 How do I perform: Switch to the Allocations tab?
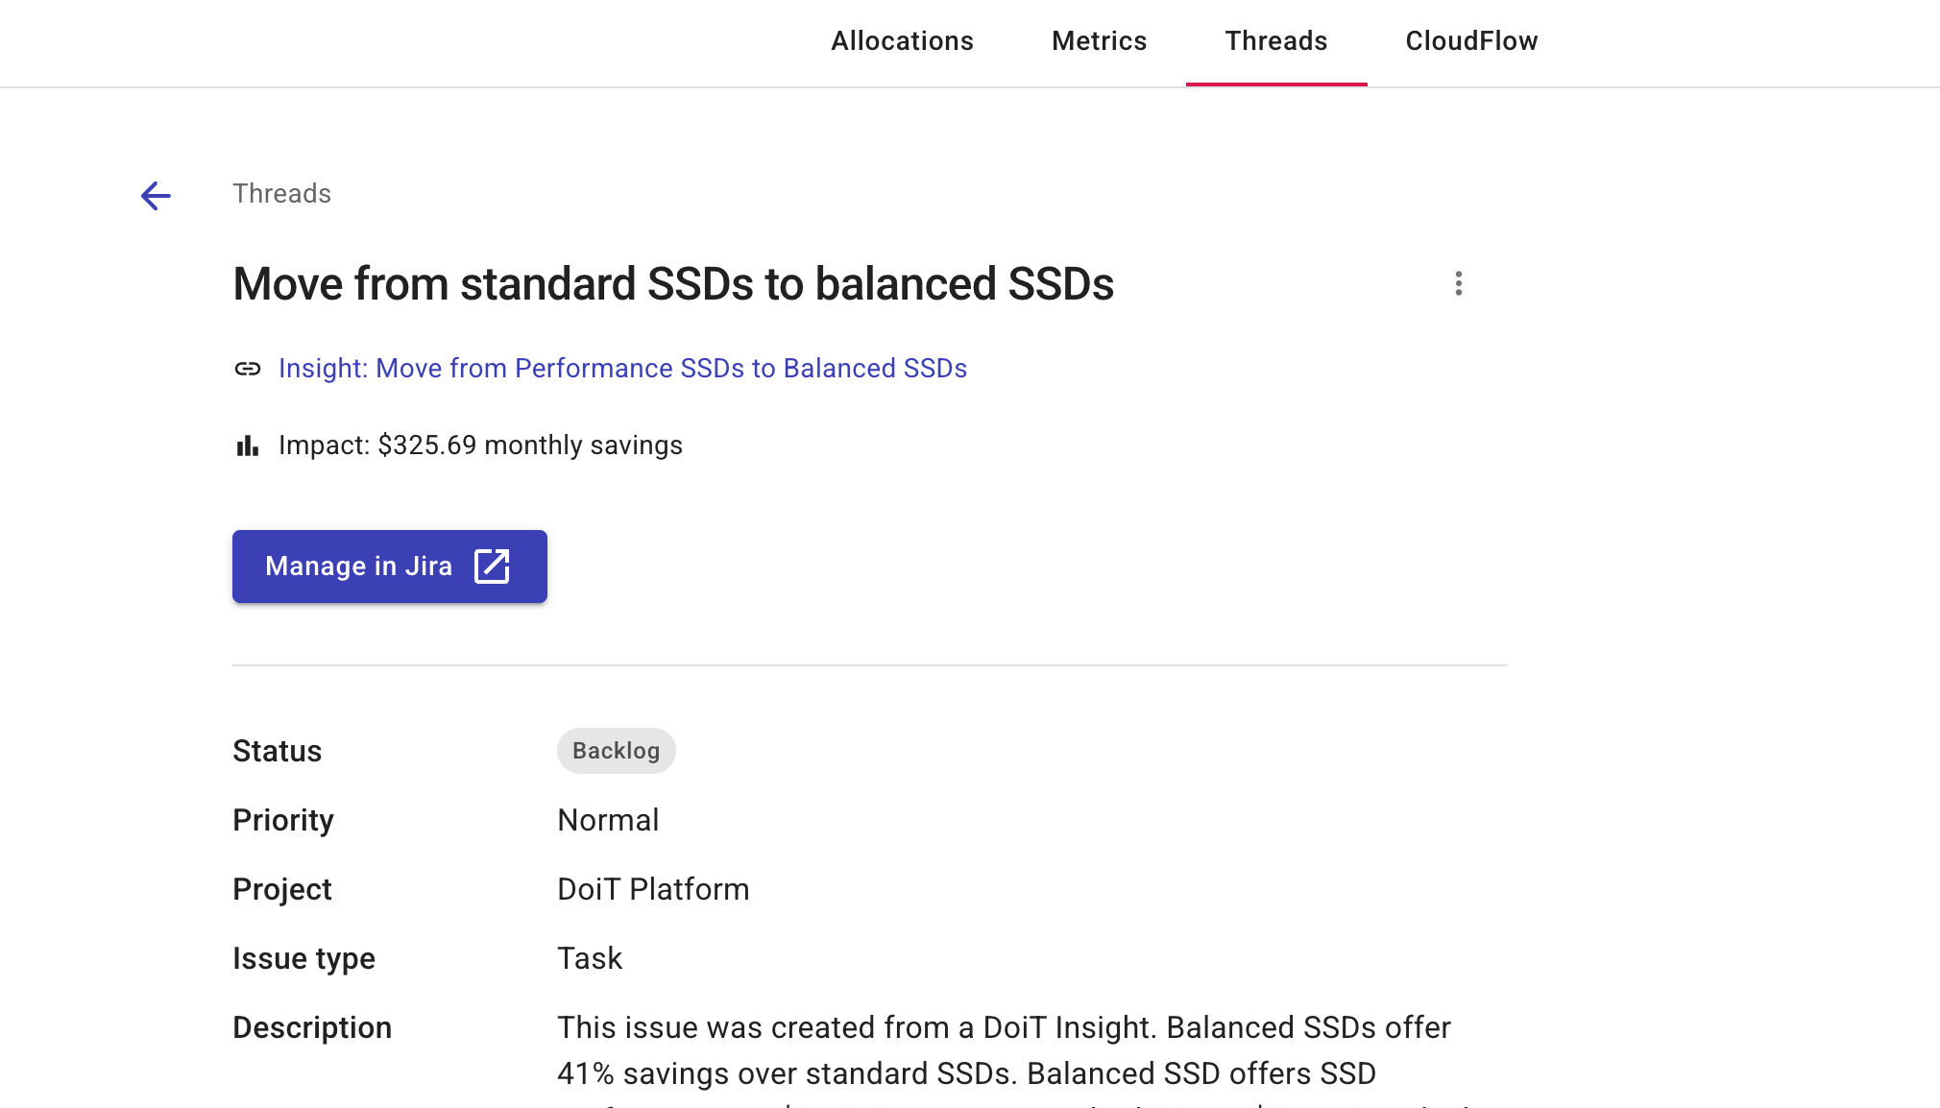902,41
